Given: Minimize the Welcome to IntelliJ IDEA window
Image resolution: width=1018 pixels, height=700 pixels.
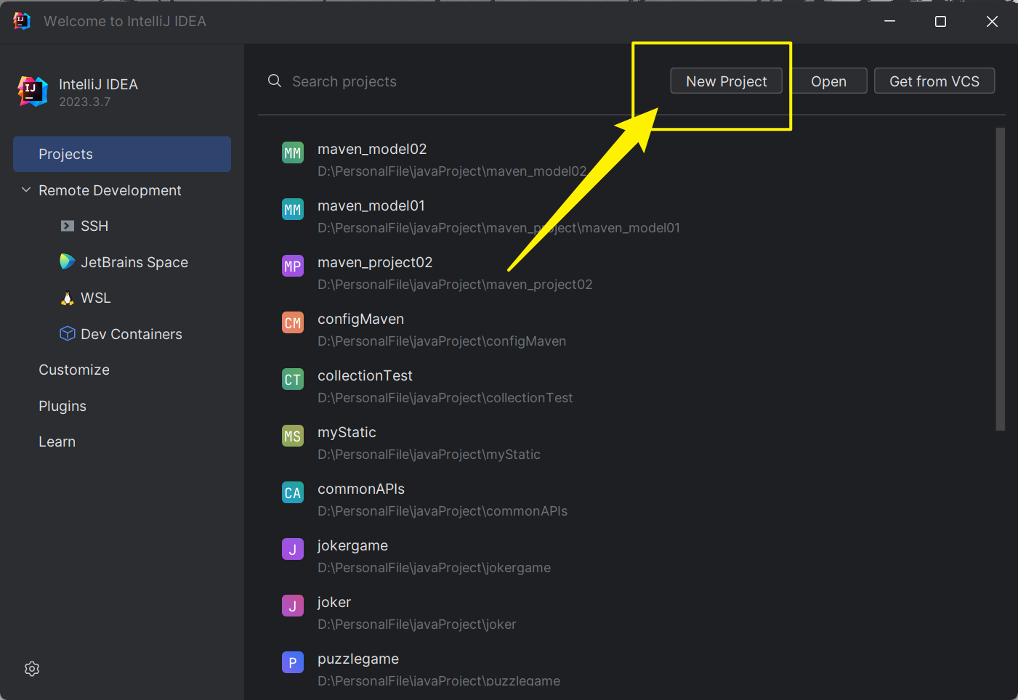Looking at the screenshot, I should pos(889,21).
